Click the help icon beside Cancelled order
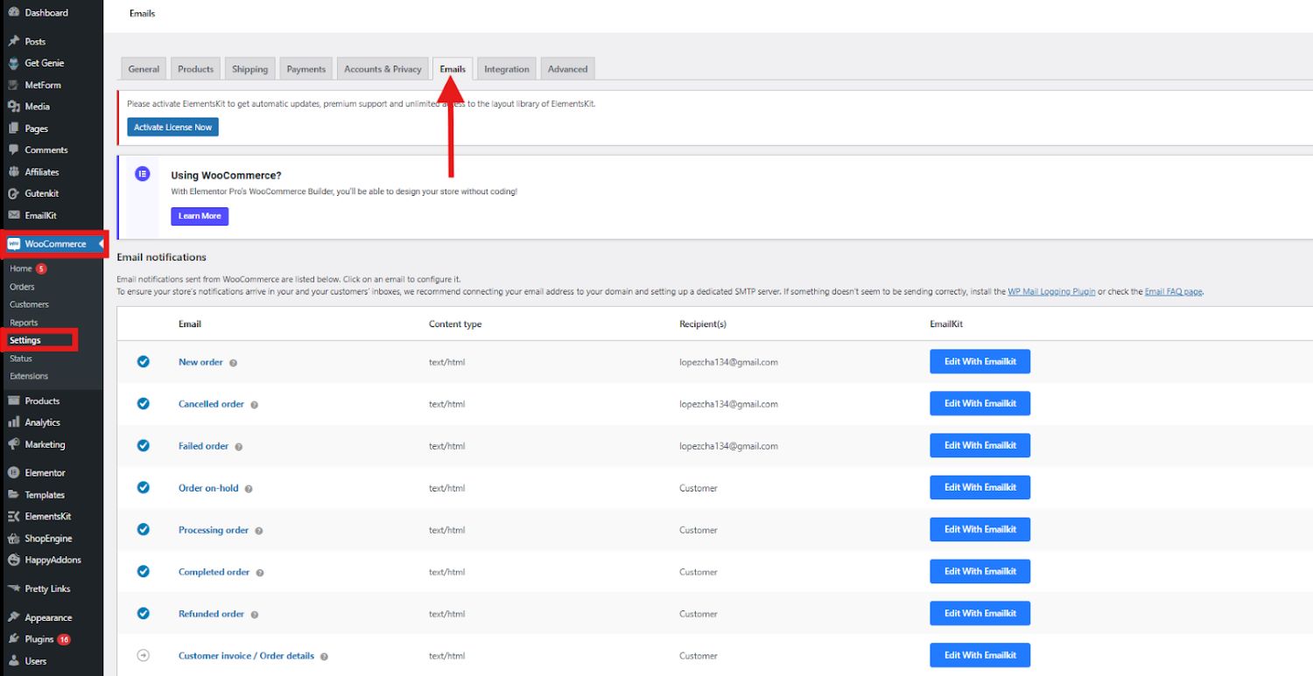This screenshot has height=676, width=1313. click(x=254, y=405)
